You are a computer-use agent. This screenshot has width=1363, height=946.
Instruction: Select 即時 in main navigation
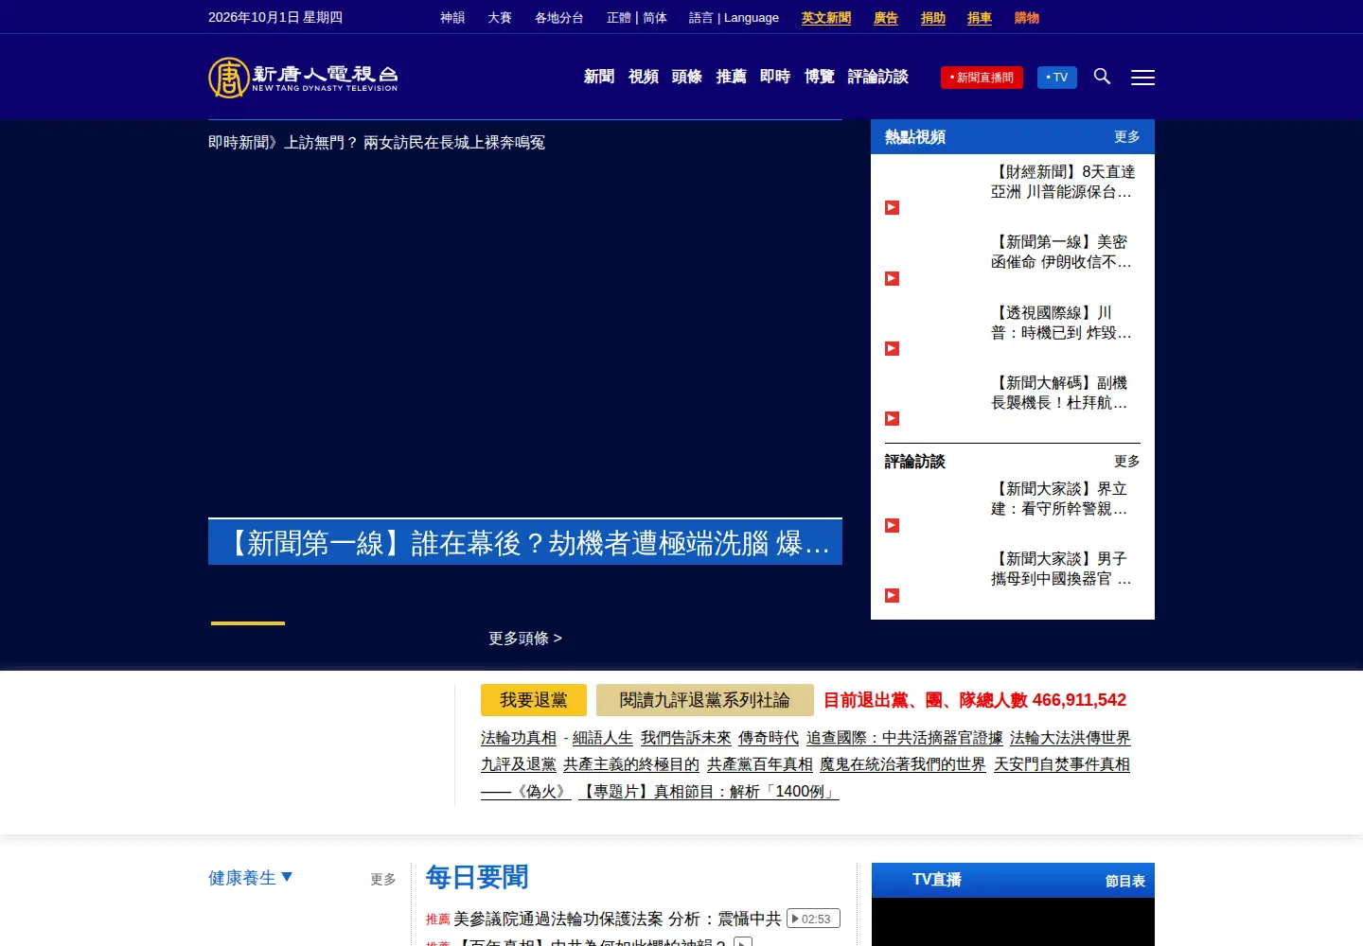click(775, 77)
